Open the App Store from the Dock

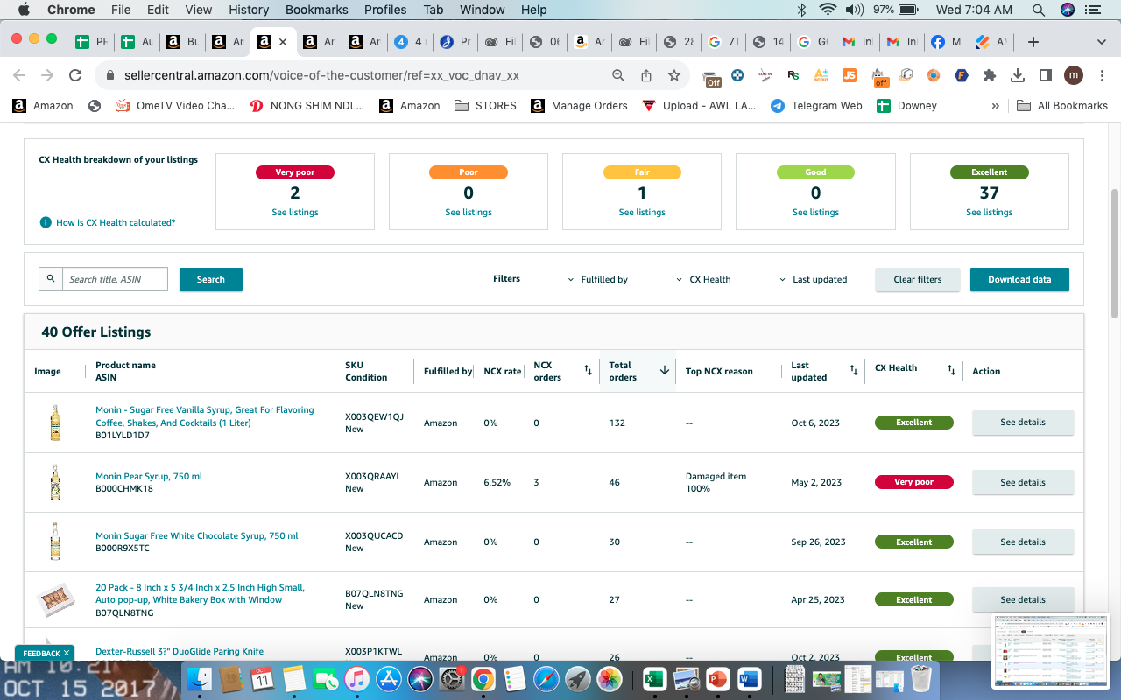(x=388, y=678)
